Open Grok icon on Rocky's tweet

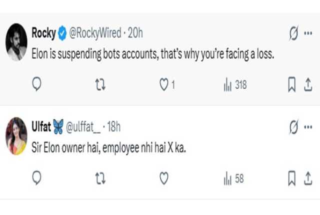[x=293, y=34]
